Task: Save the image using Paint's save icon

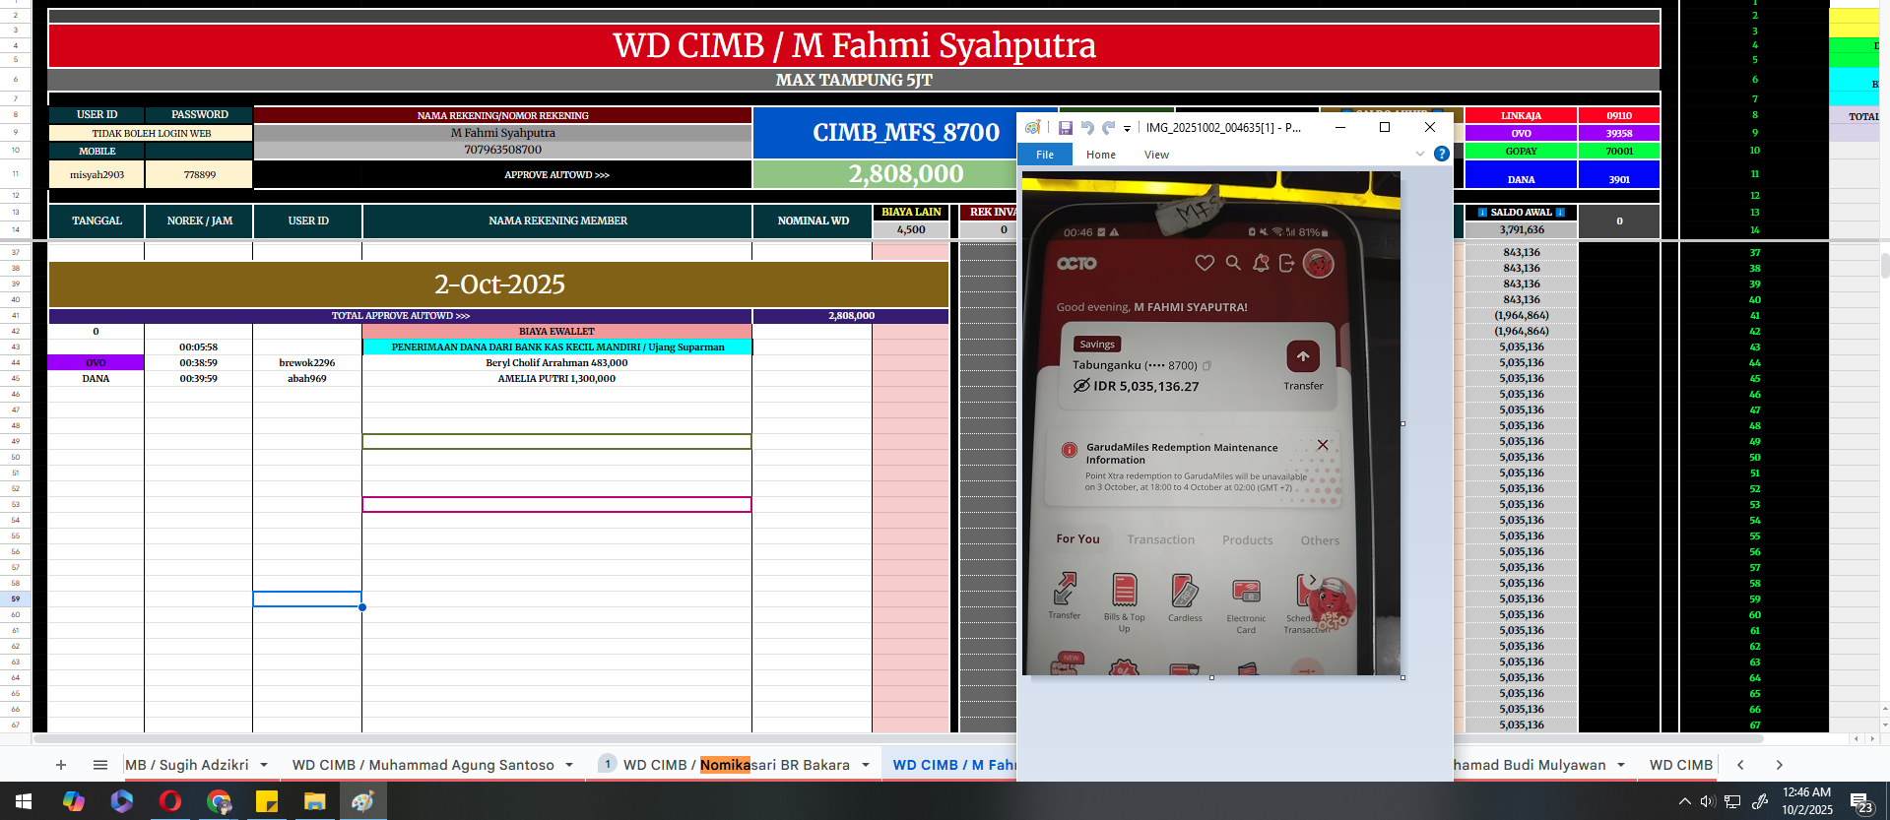Action: [x=1065, y=128]
